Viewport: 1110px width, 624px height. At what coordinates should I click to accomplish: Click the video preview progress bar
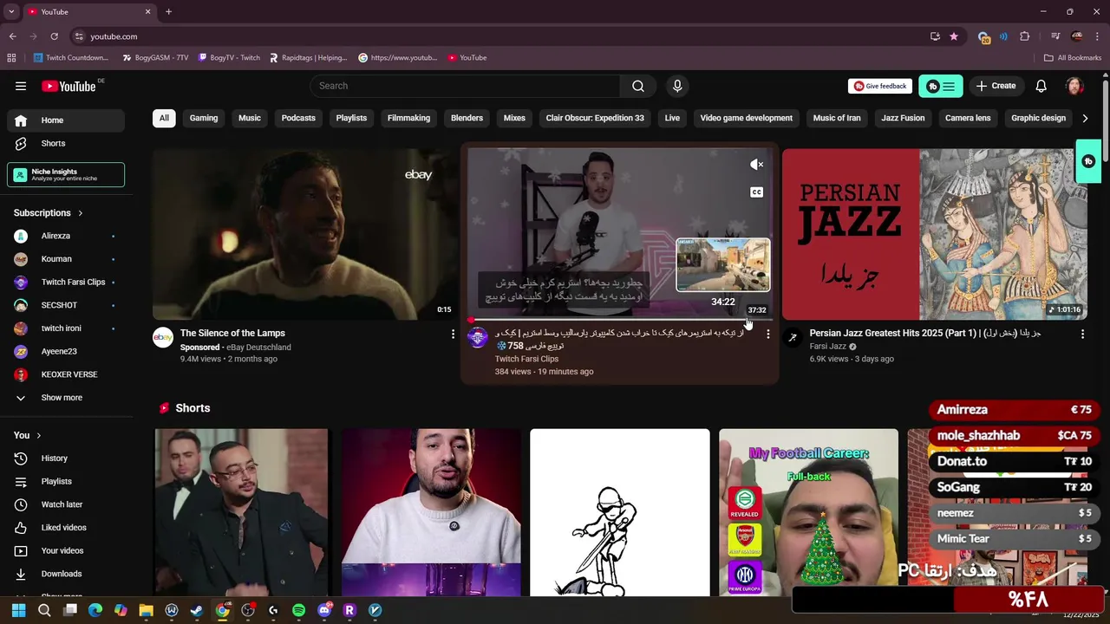620,319
